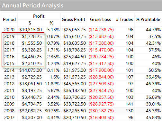
Task: Select the 2014 profit $14,075.00 cell
Action: click(31, 70)
